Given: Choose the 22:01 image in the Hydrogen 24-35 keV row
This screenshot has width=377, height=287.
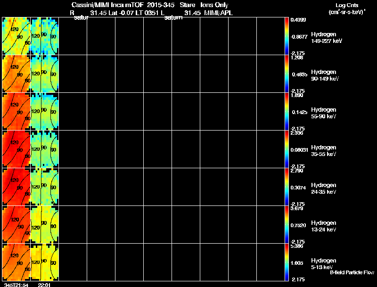Looking at the screenshot, I should (x=45, y=187).
